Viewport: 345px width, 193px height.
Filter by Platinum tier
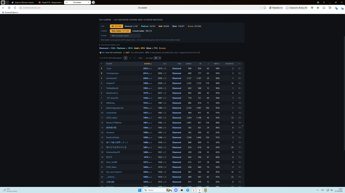click(x=148, y=26)
